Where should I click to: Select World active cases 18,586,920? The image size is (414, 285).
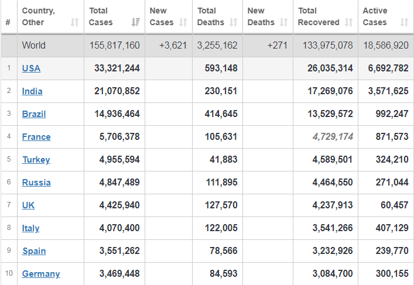click(x=386, y=46)
